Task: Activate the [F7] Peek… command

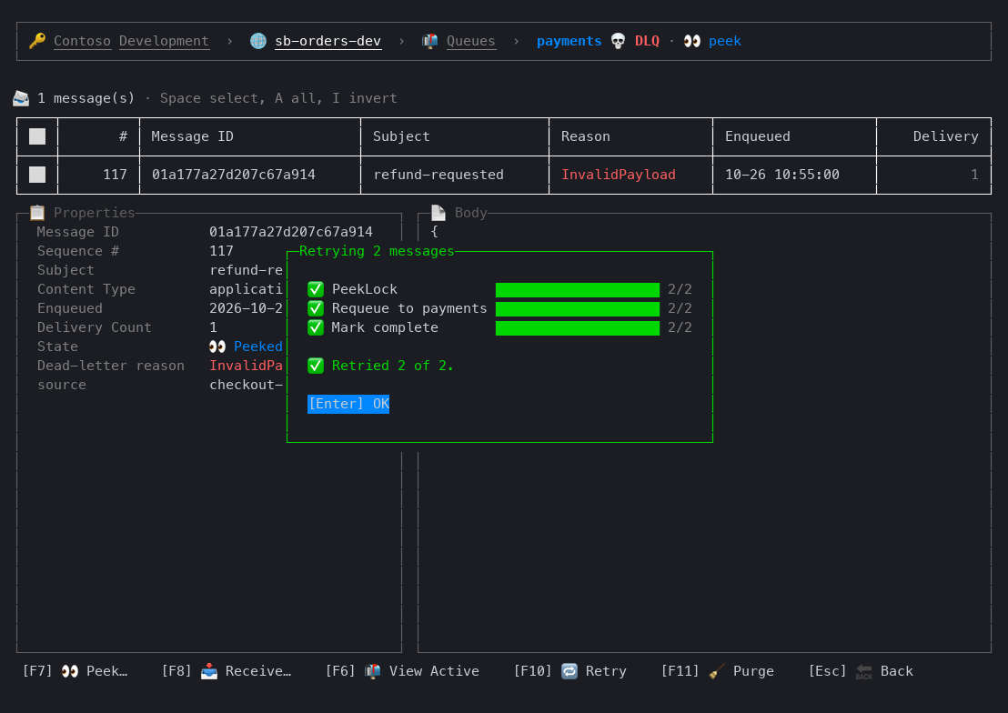Action: point(76,671)
